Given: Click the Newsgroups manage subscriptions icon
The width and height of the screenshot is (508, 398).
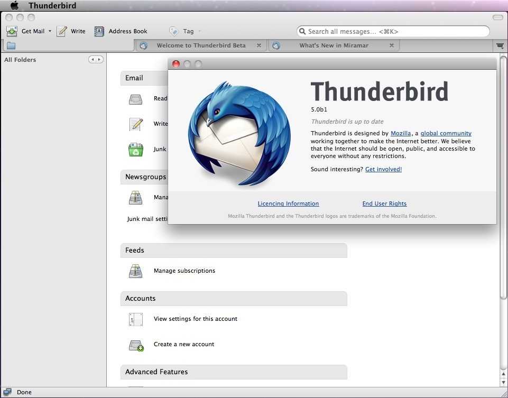Looking at the screenshot, I should [135, 198].
